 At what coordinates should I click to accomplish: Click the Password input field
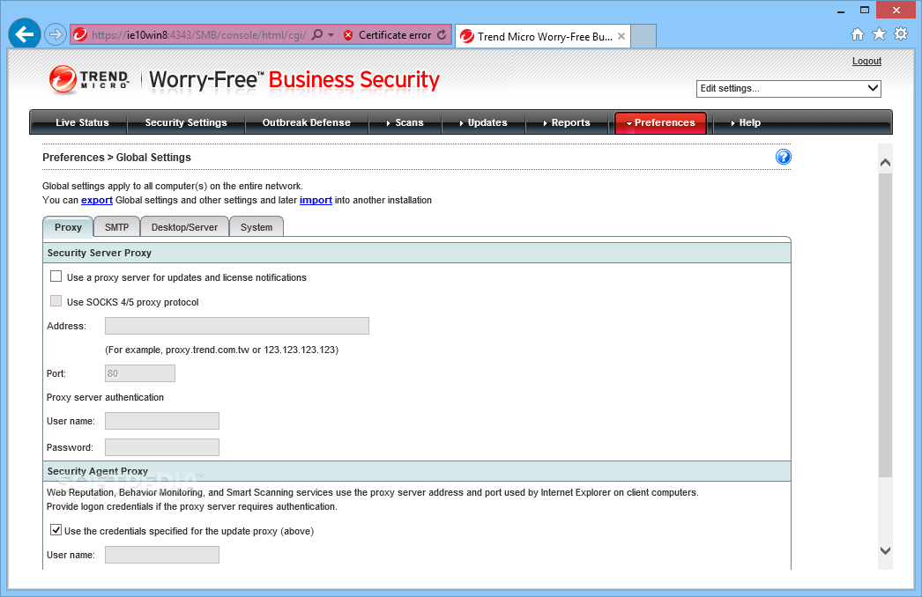click(162, 447)
